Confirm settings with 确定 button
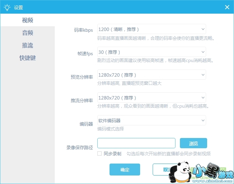Viewport: 234px width, 184px height. [x=125, y=169]
